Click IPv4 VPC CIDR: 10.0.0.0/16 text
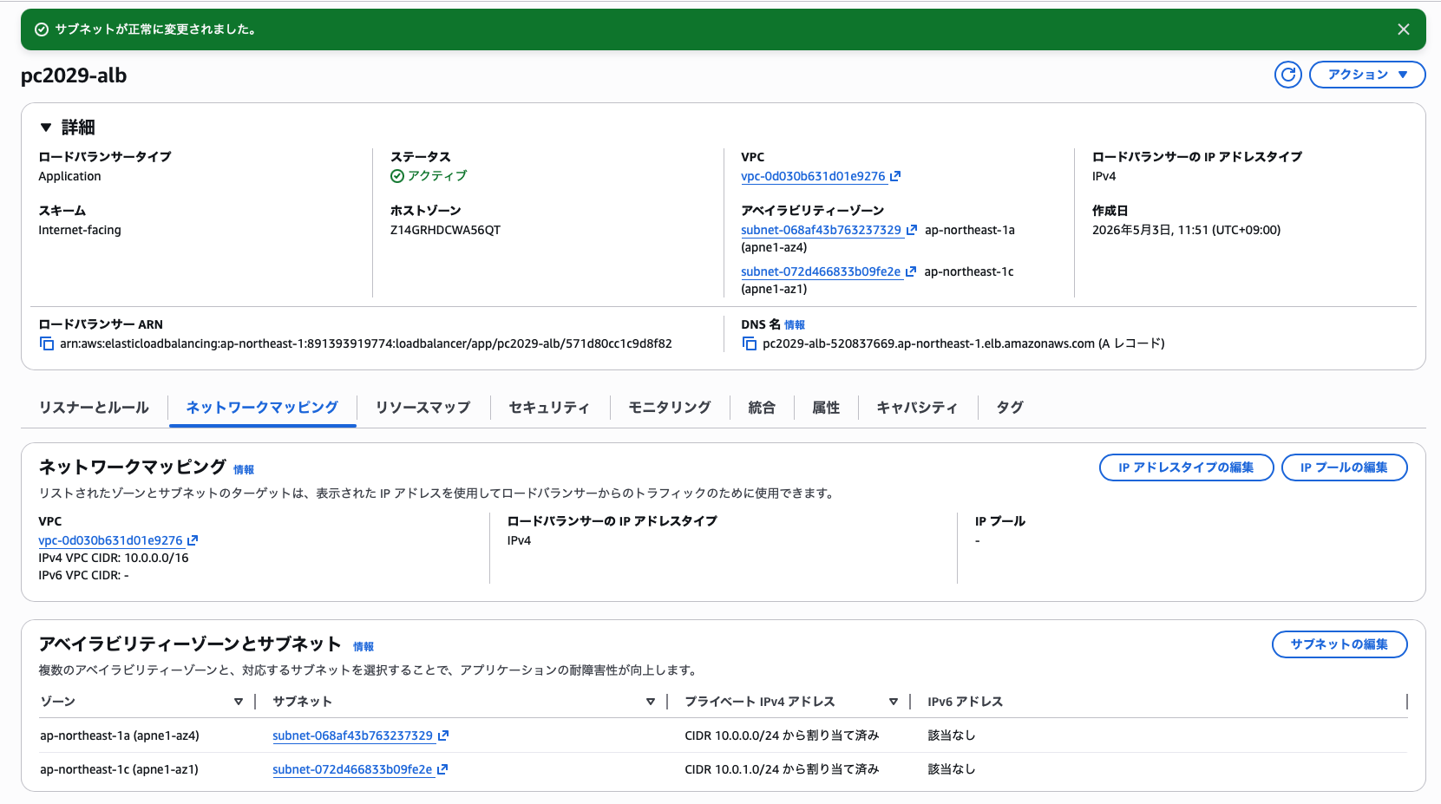The width and height of the screenshot is (1441, 804). pos(114,558)
